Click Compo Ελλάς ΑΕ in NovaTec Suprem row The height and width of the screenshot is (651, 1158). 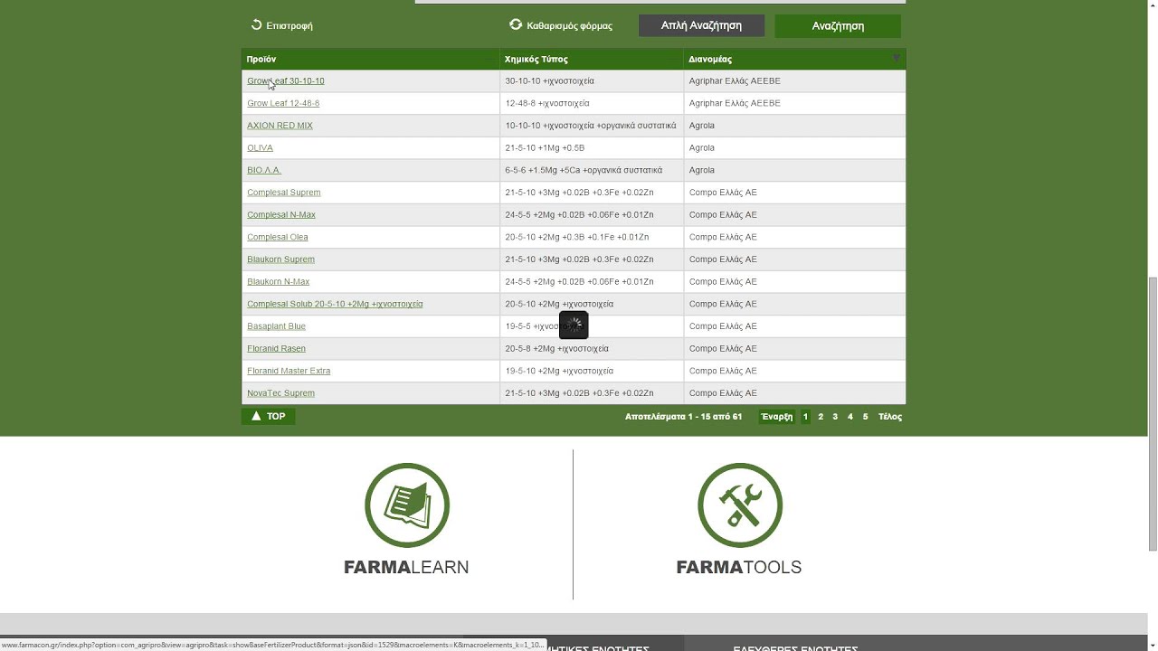coord(723,393)
